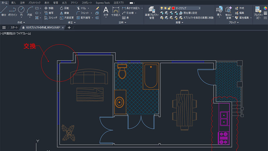
Task: Expand the 作成 panel
Action: [21, 23]
